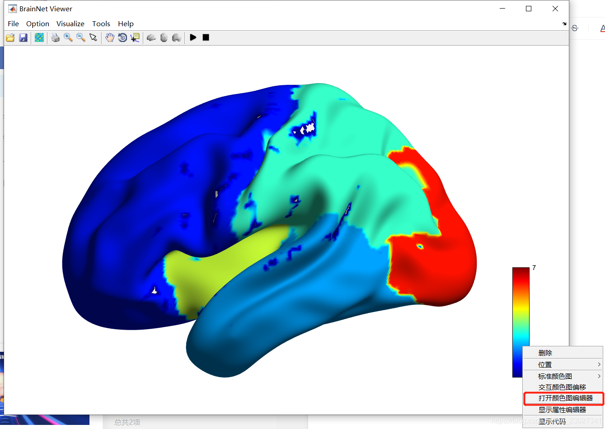Activate the data cursor tool

[x=135, y=37]
